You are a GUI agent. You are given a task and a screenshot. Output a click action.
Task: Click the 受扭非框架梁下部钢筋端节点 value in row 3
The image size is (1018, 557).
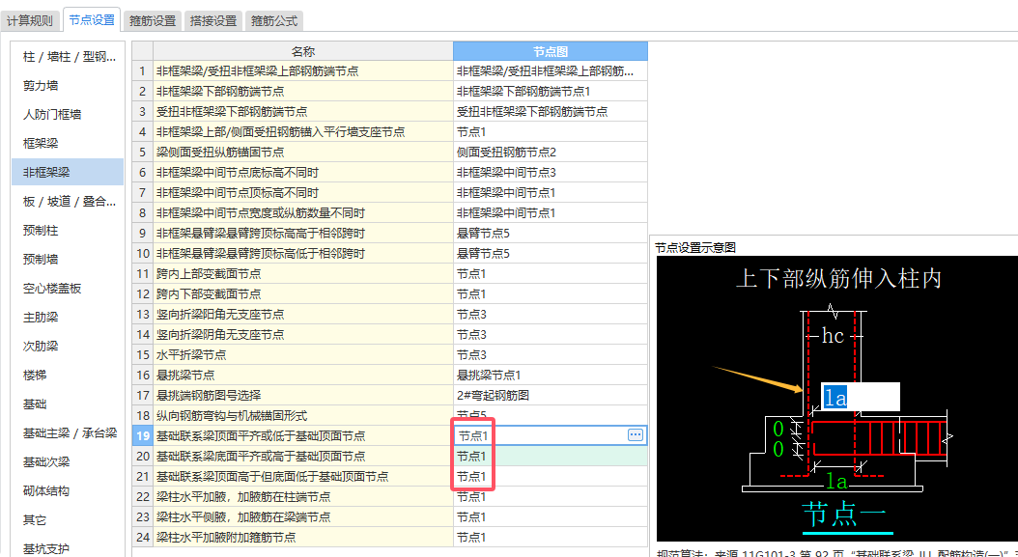(551, 112)
